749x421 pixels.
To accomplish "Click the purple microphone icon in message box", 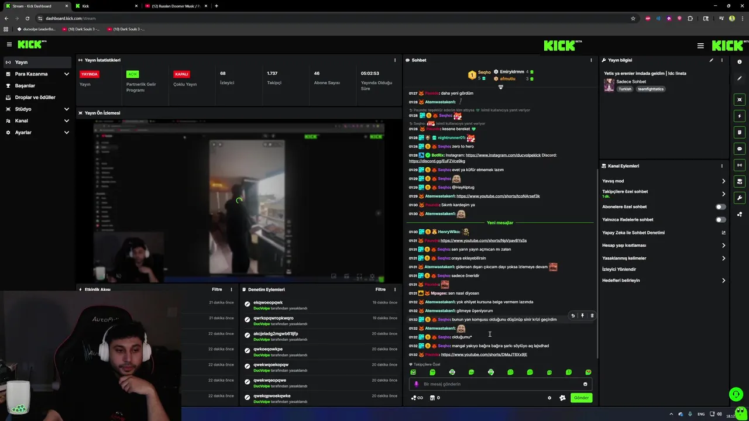I will [417, 384].
